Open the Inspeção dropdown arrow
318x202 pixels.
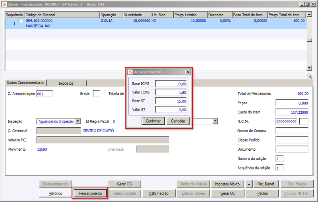78,121
